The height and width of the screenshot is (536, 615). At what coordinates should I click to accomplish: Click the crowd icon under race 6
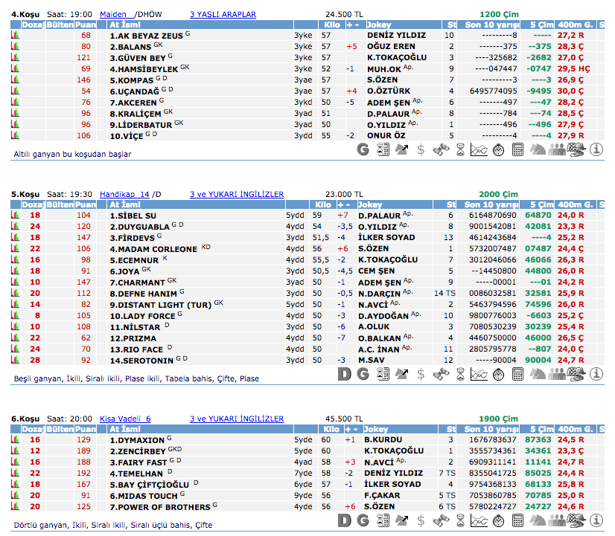click(x=557, y=521)
